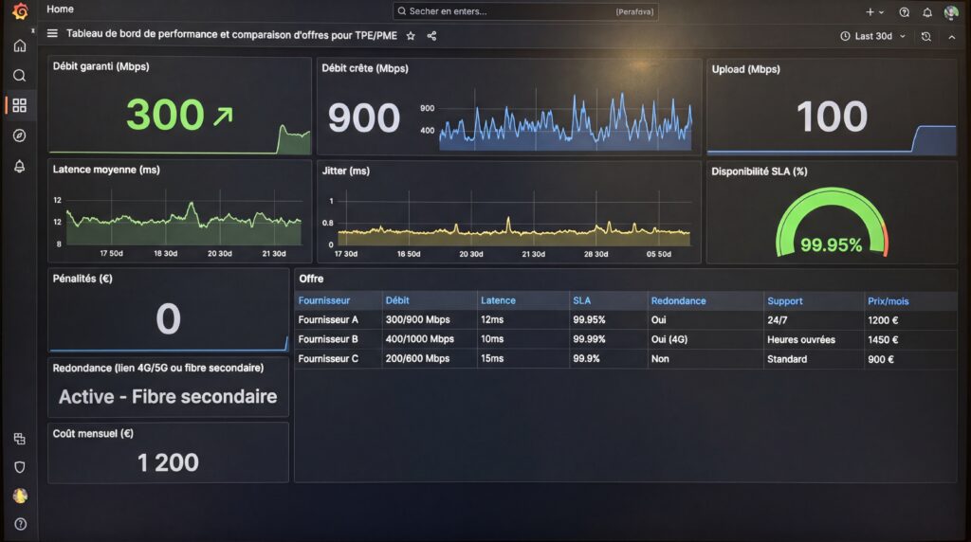
Task: Sort table by SLA column
Action: tap(581, 300)
